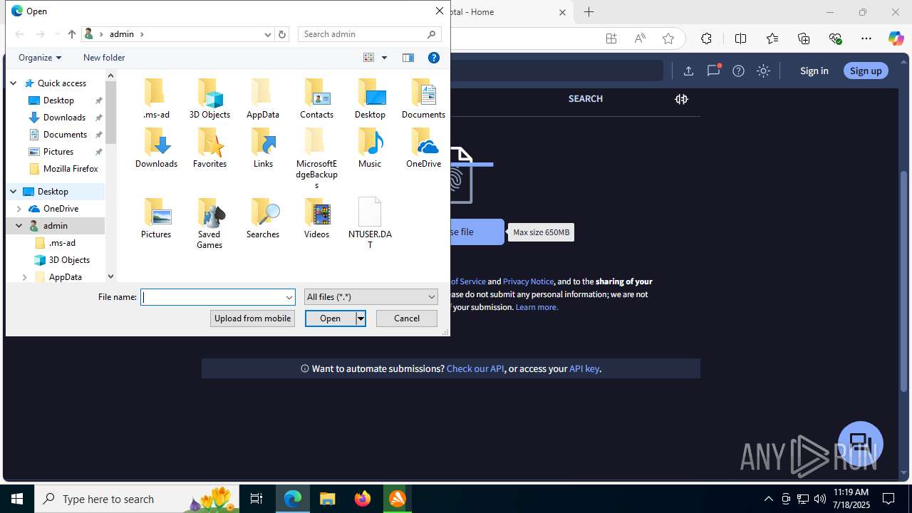Collapse the admin tree node
Viewport: 912px width, 513px height.
(19, 226)
